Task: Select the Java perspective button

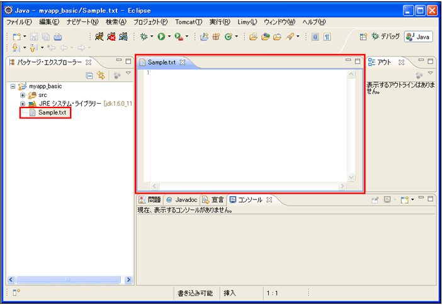Action: point(419,37)
